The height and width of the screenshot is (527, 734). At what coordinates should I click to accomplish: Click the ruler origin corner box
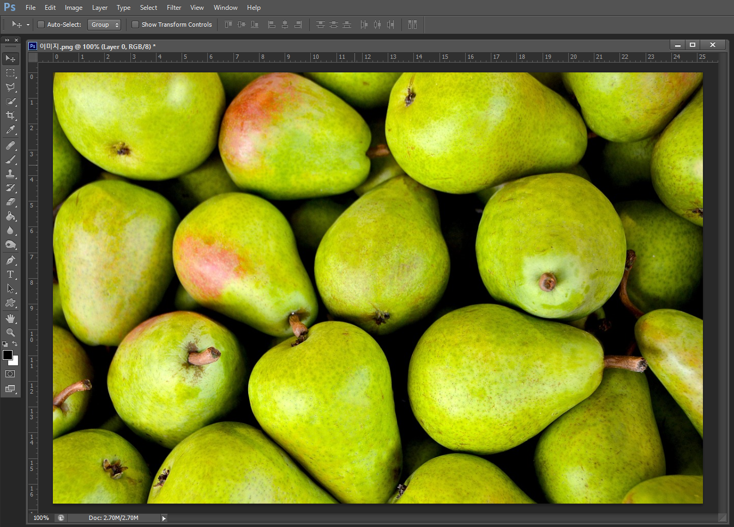[x=33, y=57]
